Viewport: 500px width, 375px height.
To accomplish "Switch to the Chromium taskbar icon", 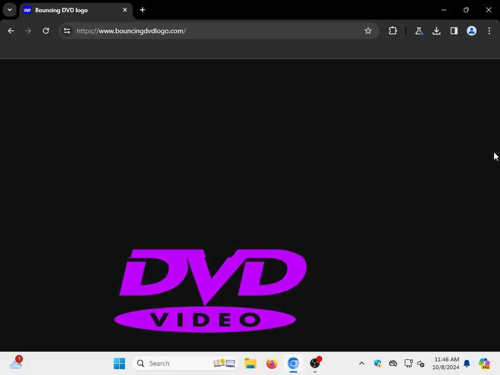I will [293, 363].
